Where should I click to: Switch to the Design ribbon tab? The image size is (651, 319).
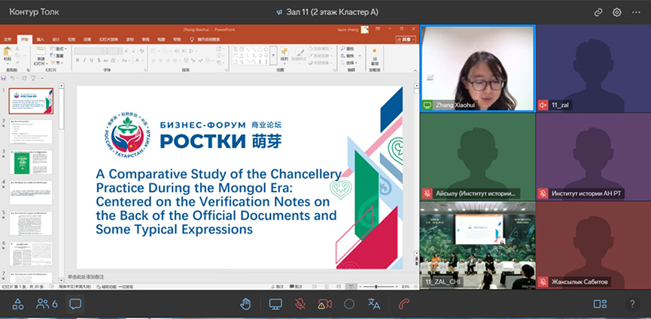point(56,39)
